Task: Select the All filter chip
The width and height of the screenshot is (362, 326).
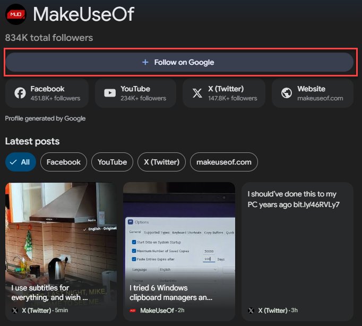Action: coord(21,162)
